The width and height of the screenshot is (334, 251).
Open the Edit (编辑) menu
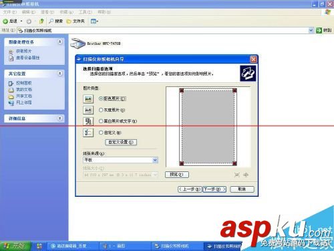[29, 12]
